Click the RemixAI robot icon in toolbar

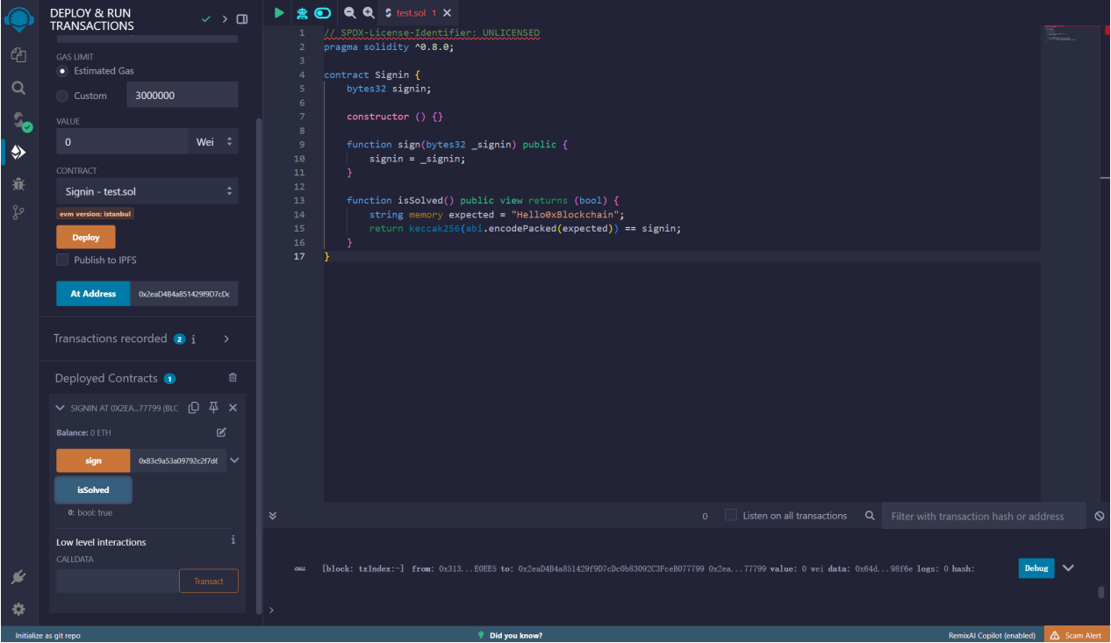(x=302, y=13)
